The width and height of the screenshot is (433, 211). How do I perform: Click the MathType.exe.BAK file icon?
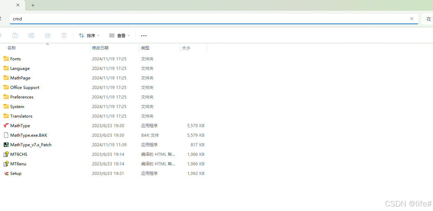pyautogui.click(x=6, y=135)
